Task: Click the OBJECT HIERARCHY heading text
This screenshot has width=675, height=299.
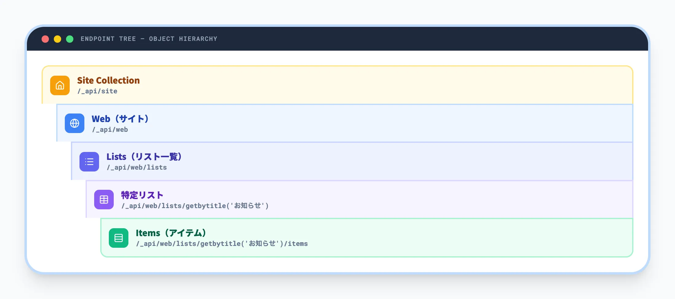Action: pos(183,39)
